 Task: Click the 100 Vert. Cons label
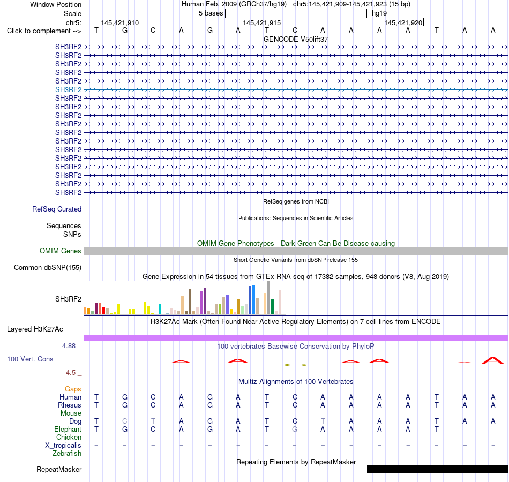(x=30, y=359)
